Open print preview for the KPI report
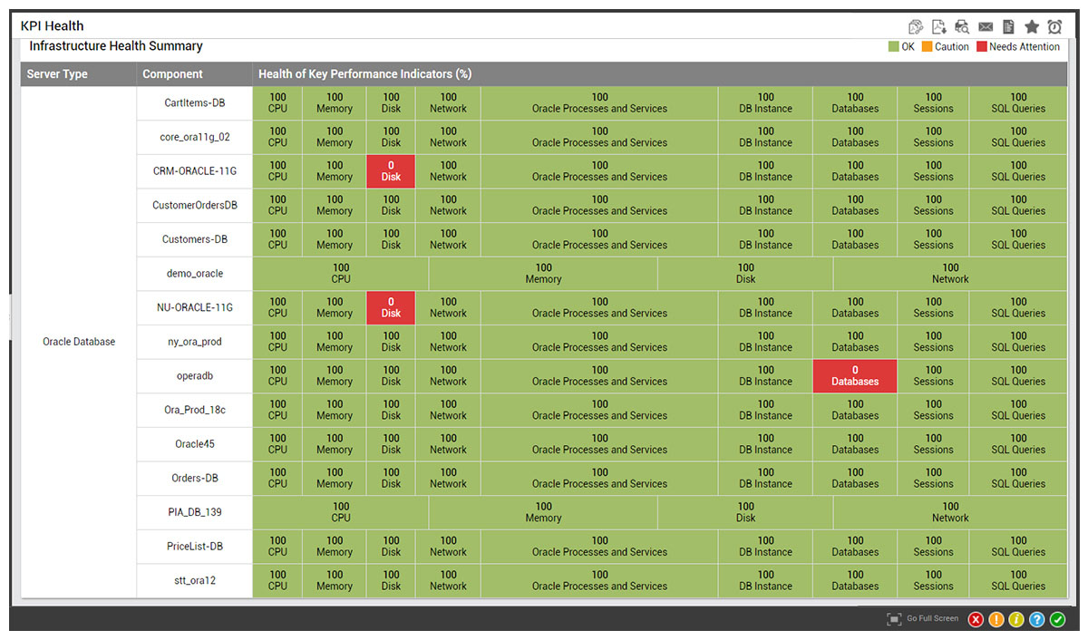This screenshot has height=640, width=1088. coord(961,26)
